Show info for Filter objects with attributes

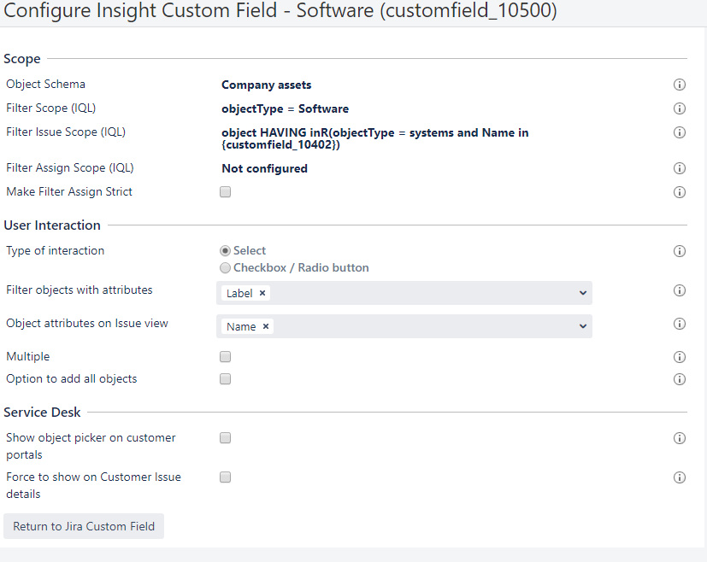[679, 290]
